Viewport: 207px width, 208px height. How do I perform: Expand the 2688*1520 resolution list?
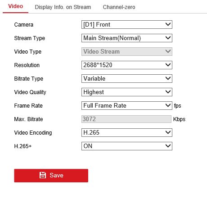pyautogui.click(x=127, y=65)
